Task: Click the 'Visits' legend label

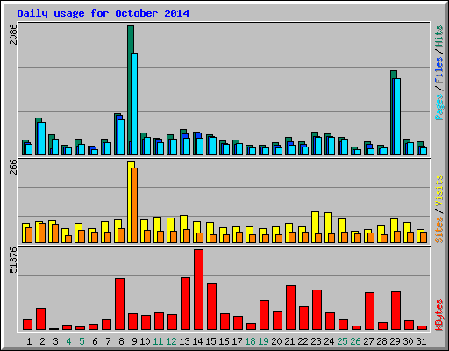Action: click(439, 190)
